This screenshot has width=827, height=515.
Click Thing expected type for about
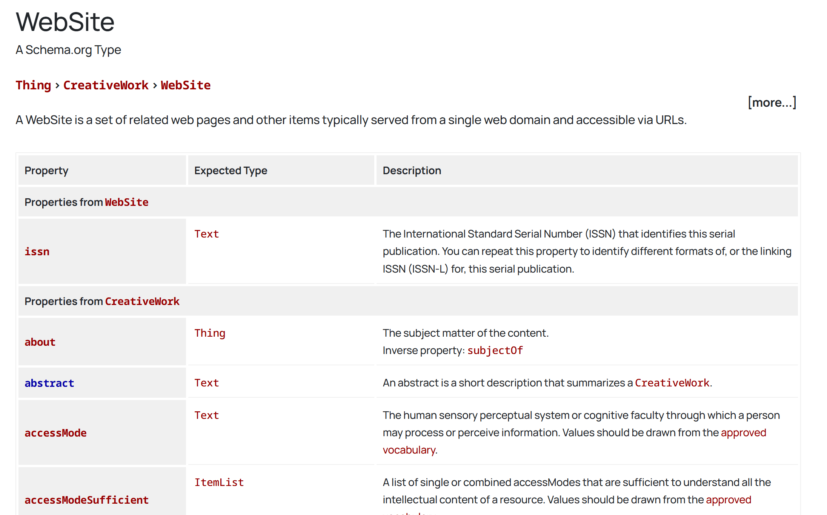[210, 333]
